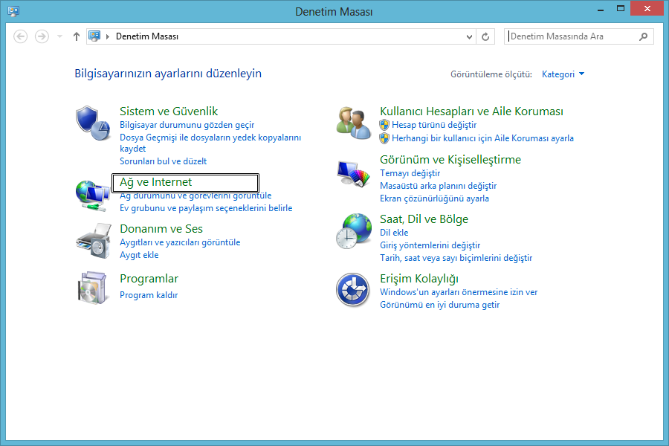The width and height of the screenshot is (669, 446).
Task: Open the Donanım ve Ses printer icon
Action: point(94,241)
